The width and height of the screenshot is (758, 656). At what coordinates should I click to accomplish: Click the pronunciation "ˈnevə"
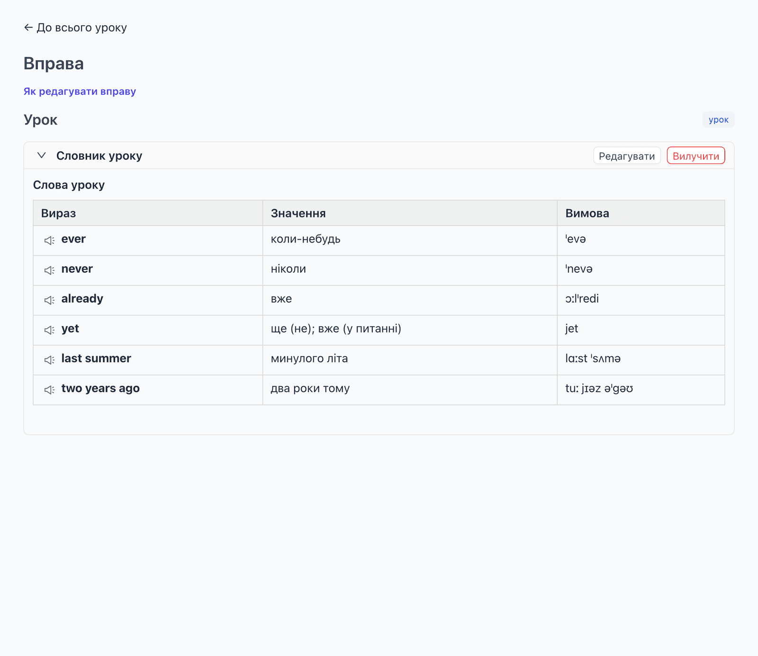click(x=579, y=269)
